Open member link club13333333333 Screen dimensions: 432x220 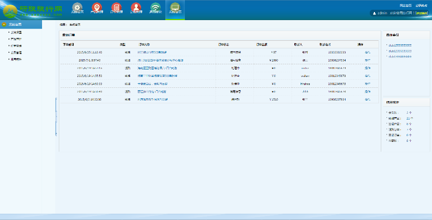(x=400, y=51)
